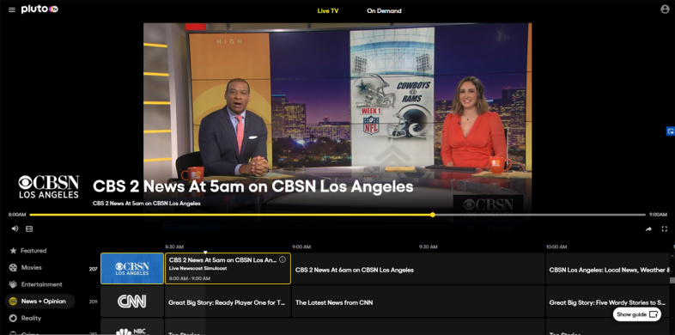Viewport: 675px width, 335px height.
Task: Select the Reality category icon
Action: [x=13, y=318]
